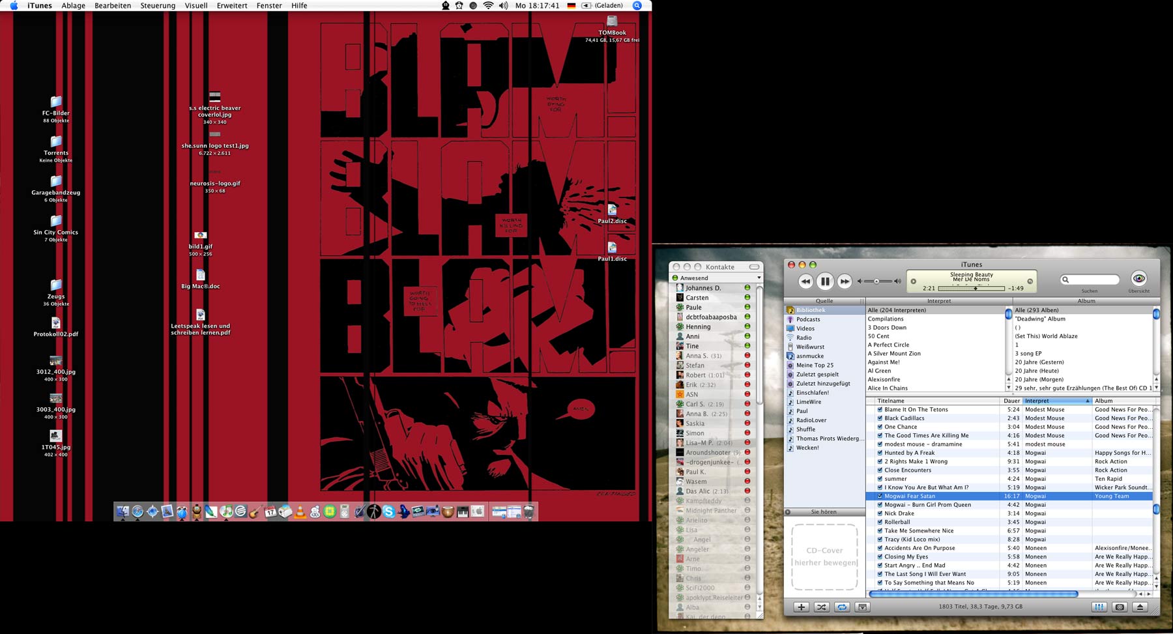This screenshot has height=634, width=1173.
Task: Uncheck the Rollerball song checkbox
Action: click(880, 522)
